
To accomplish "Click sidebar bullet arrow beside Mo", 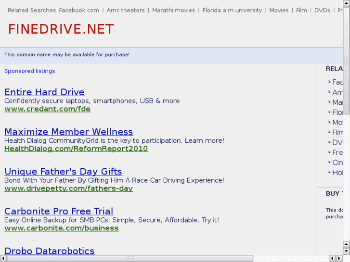I will pyautogui.click(x=329, y=122).
